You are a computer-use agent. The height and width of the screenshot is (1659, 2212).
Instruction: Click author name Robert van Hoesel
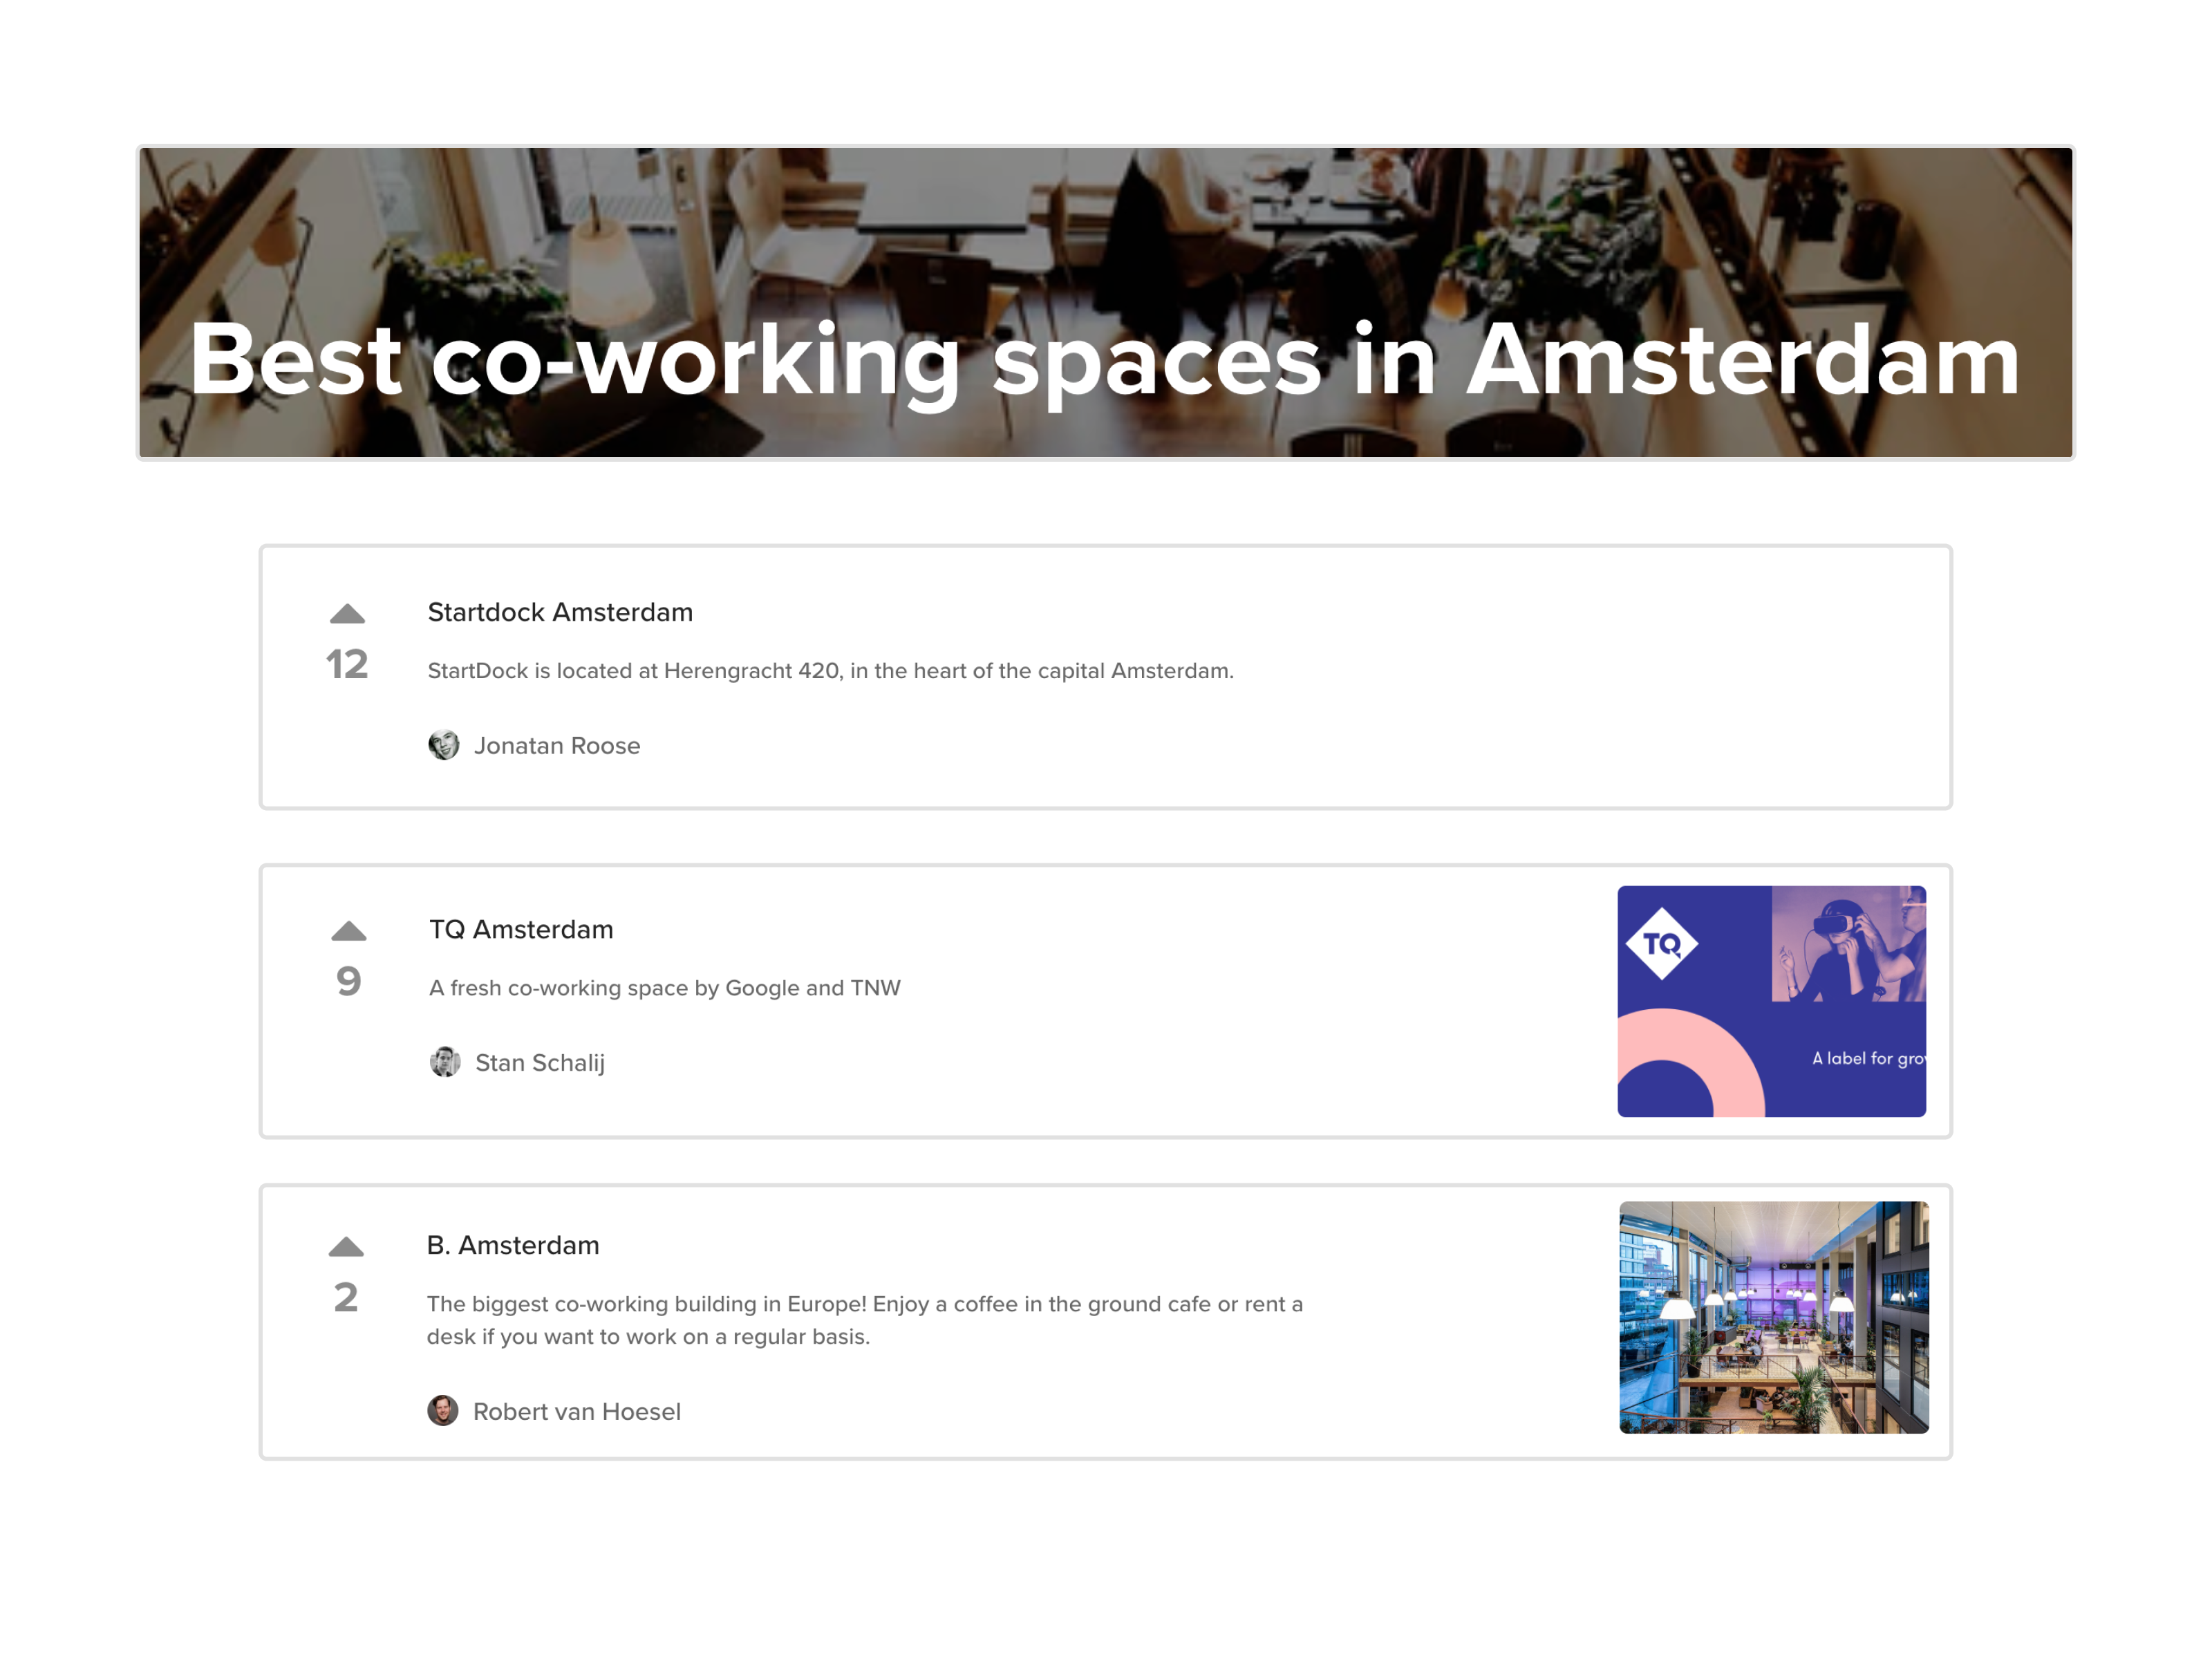tap(577, 1411)
